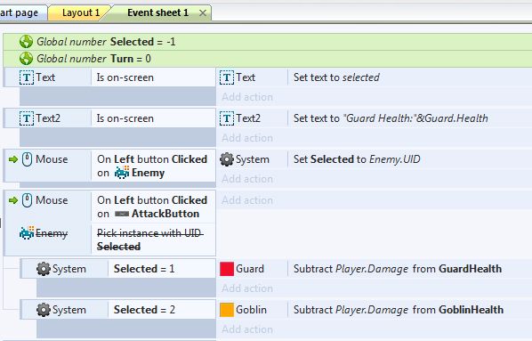Select Text 'Is on-screen' condition
This screenshot has width=532, height=341.
[153, 77]
